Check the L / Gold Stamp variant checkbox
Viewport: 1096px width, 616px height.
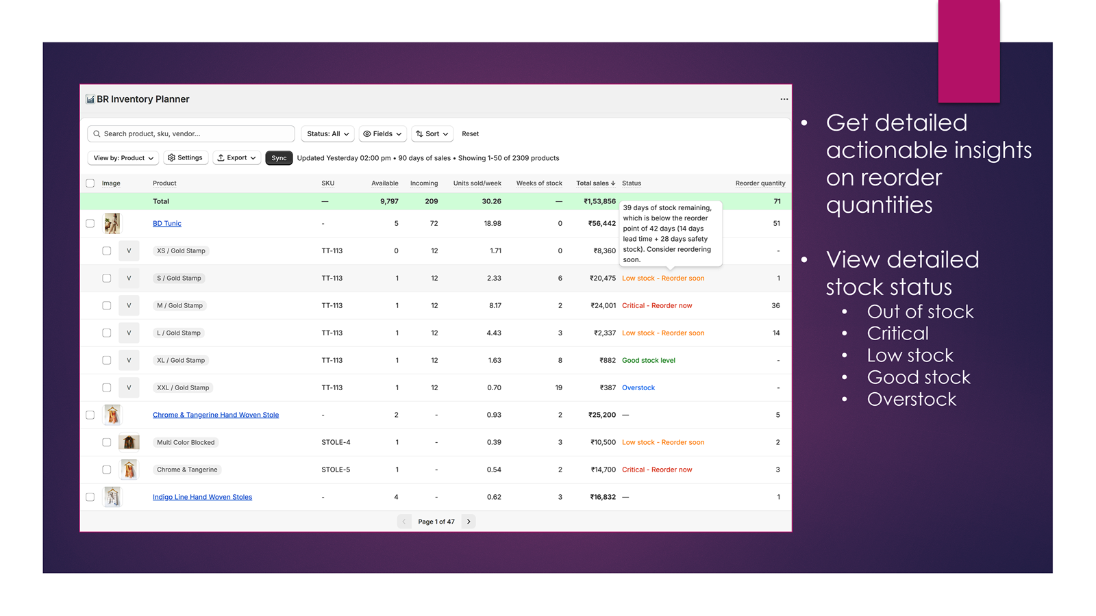(107, 333)
